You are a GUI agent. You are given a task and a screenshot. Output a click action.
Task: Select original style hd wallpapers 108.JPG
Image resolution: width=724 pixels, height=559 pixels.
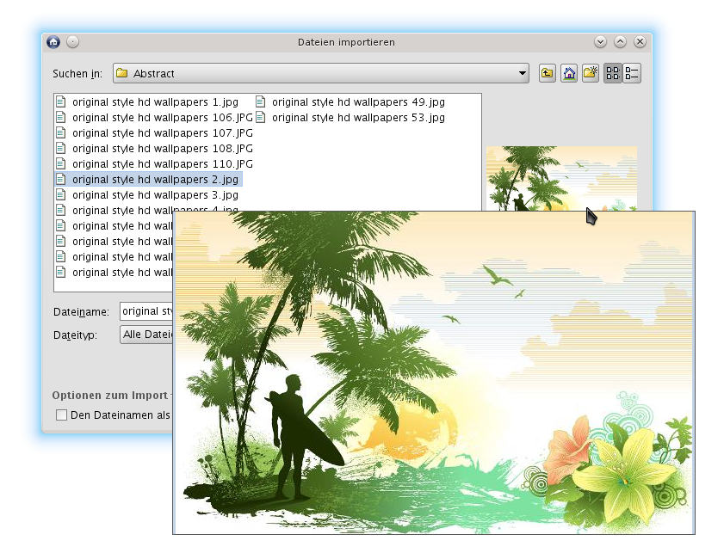coord(162,149)
